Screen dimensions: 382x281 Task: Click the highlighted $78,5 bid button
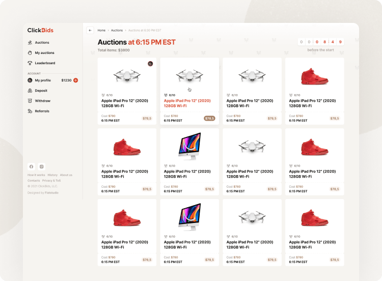tap(209, 118)
